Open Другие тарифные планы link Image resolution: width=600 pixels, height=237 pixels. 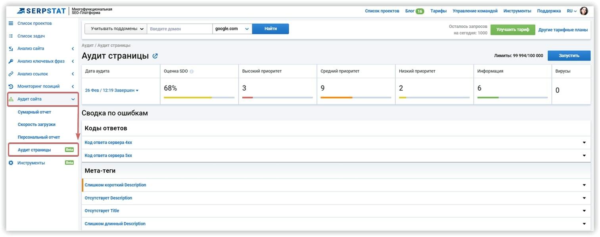(x=563, y=30)
